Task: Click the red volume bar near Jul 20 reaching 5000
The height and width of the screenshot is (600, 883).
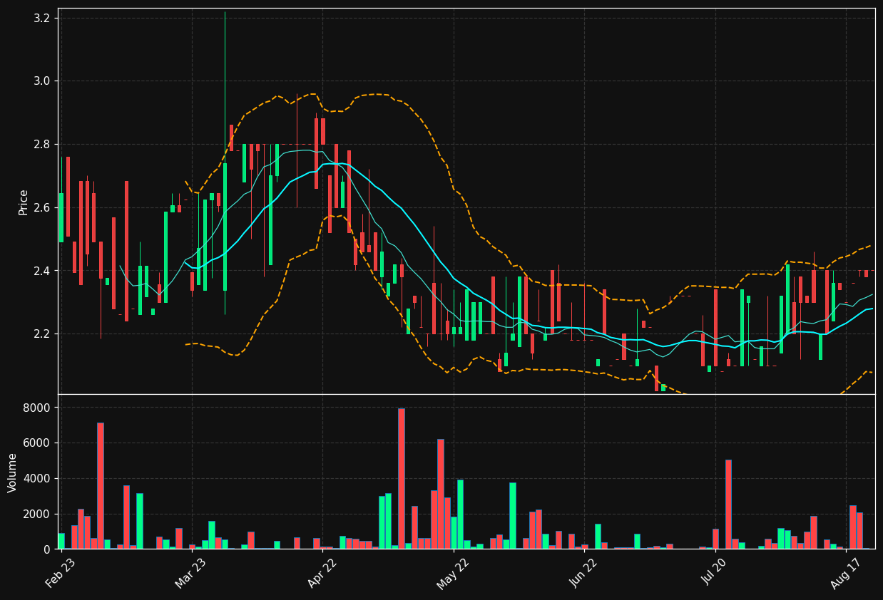Action: (x=728, y=505)
